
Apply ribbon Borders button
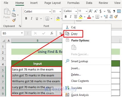coord(47,18)
